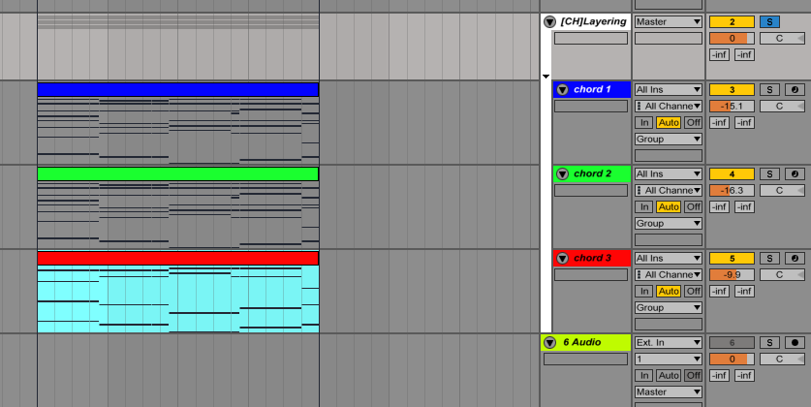
Task: Click [CH]Layering volume slider at 0
Action: tap(732, 38)
